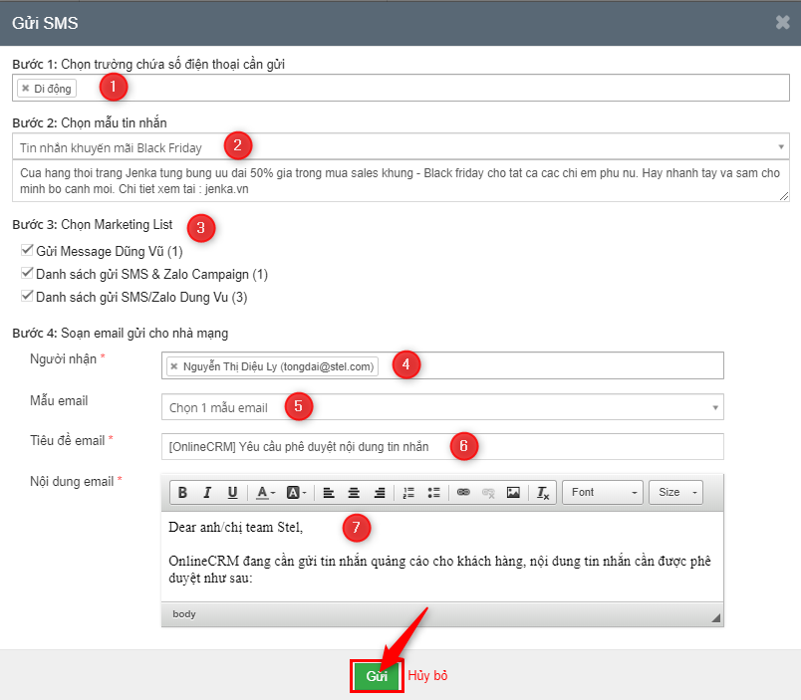Click the Người nhận recipient field
The height and width of the screenshot is (700, 801).
(x=442, y=365)
